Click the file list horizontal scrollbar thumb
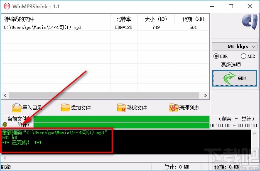 coord(104,95)
